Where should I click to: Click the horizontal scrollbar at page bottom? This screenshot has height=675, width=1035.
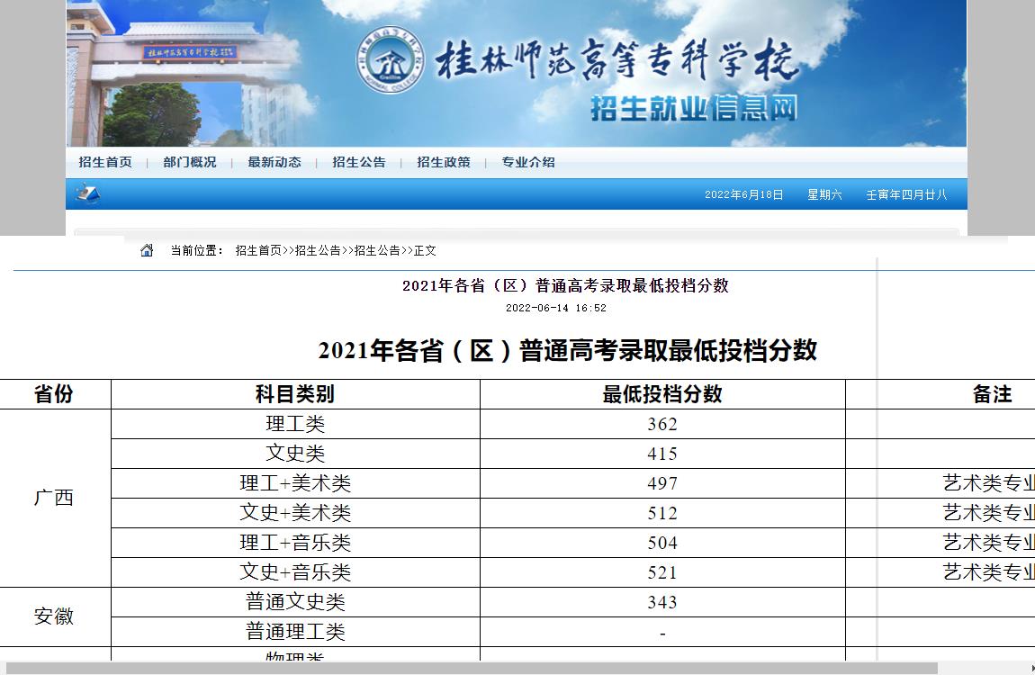[x=470, y=669]
